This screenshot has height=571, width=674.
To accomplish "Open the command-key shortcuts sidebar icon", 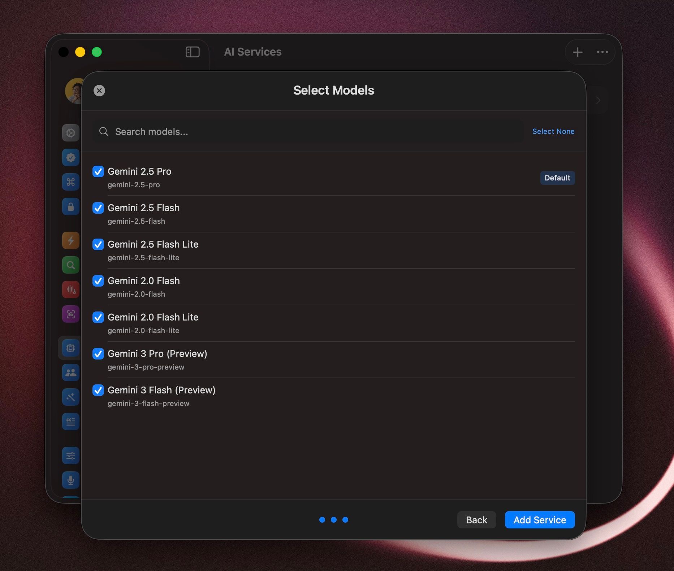I will [x=71, y=182].
